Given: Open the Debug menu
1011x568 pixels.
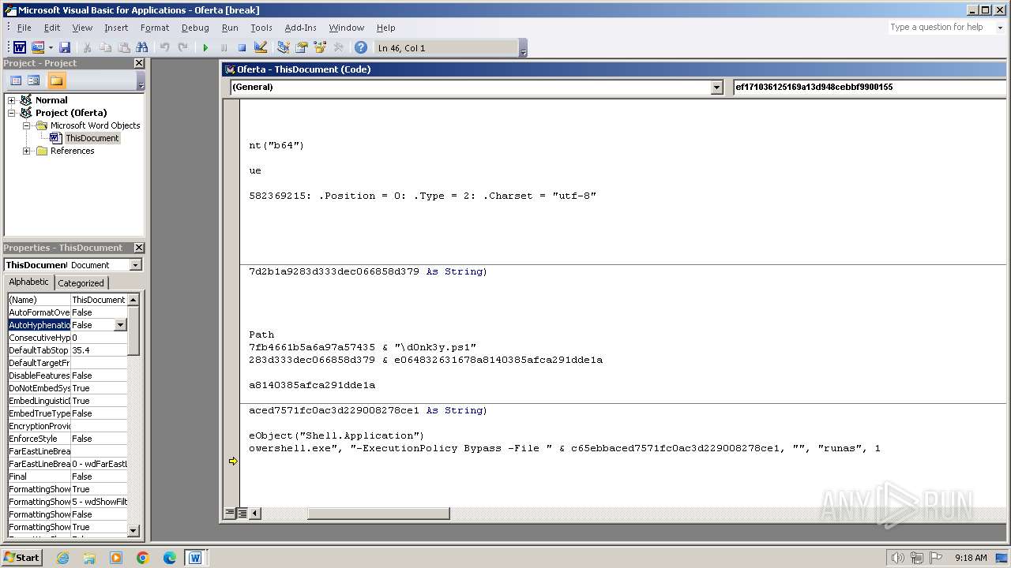Looking at the screenshot, I should [x=195, y=28].
